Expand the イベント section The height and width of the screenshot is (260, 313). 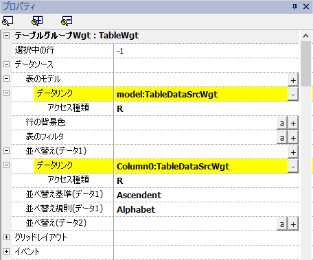coord(7,252)
